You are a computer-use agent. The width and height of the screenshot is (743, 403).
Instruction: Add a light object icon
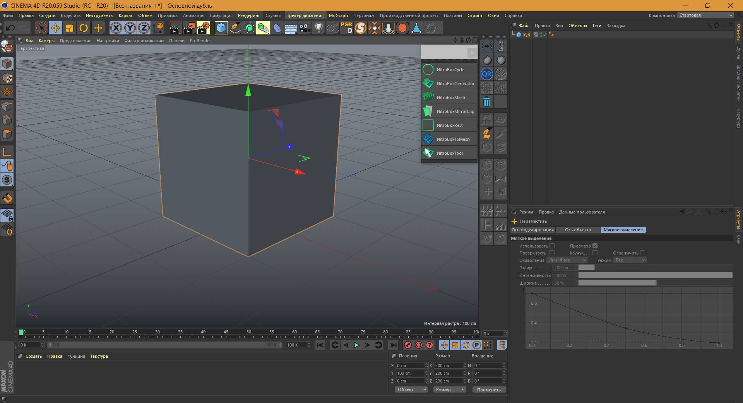(318, 28)
